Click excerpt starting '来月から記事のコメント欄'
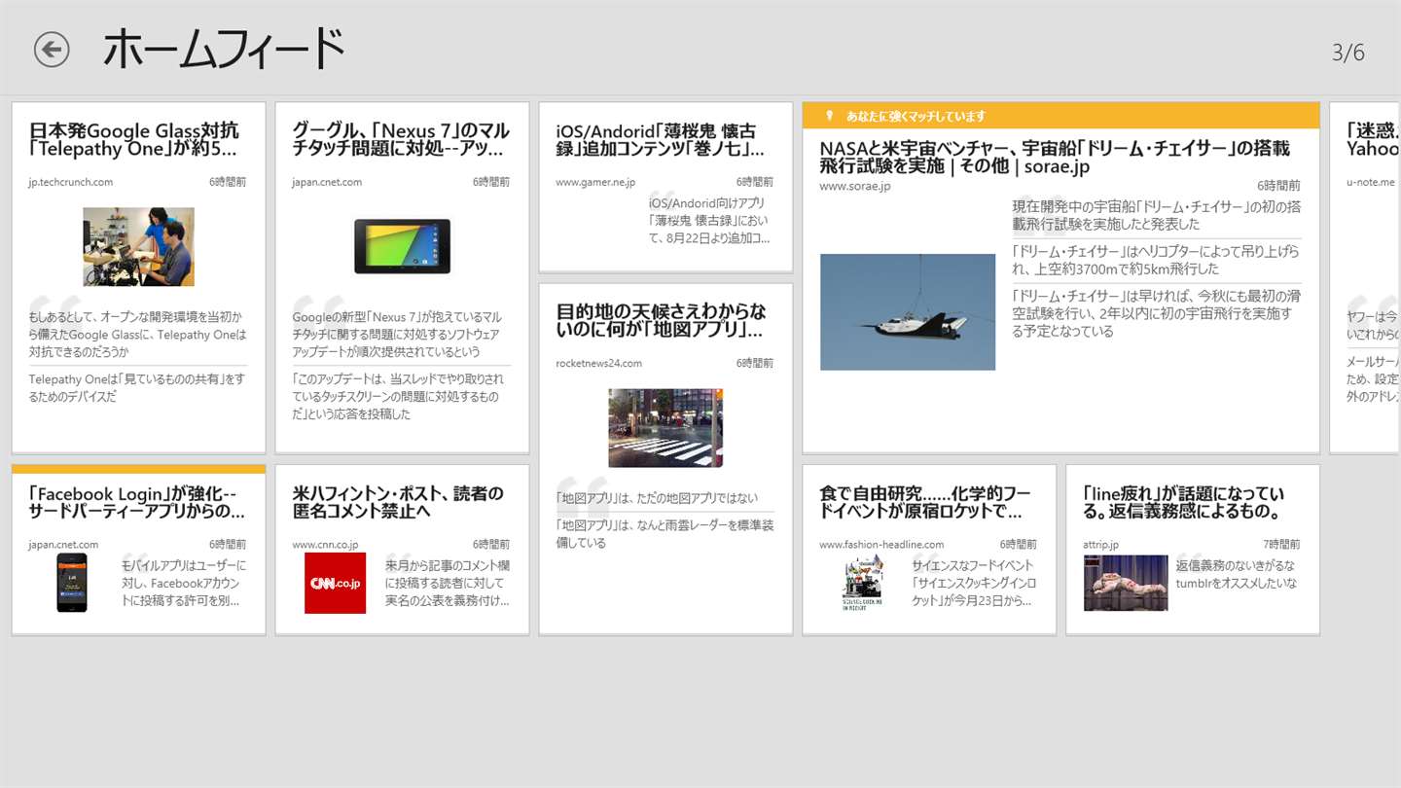The image size is (1401, 788). point(447,583)
